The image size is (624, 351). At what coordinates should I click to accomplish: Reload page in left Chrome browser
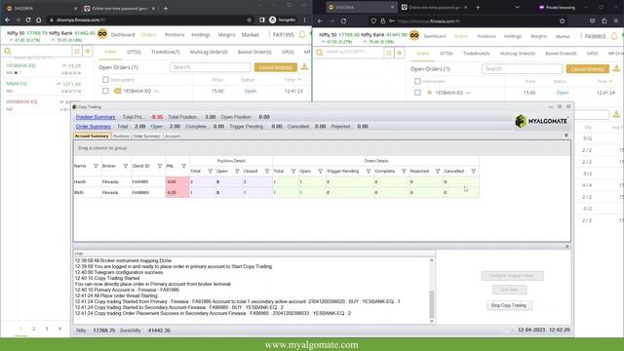tap(28, 19)
